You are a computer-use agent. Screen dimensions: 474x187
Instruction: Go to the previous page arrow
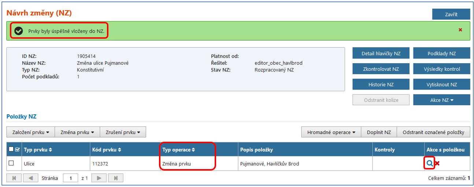point(31,178)
